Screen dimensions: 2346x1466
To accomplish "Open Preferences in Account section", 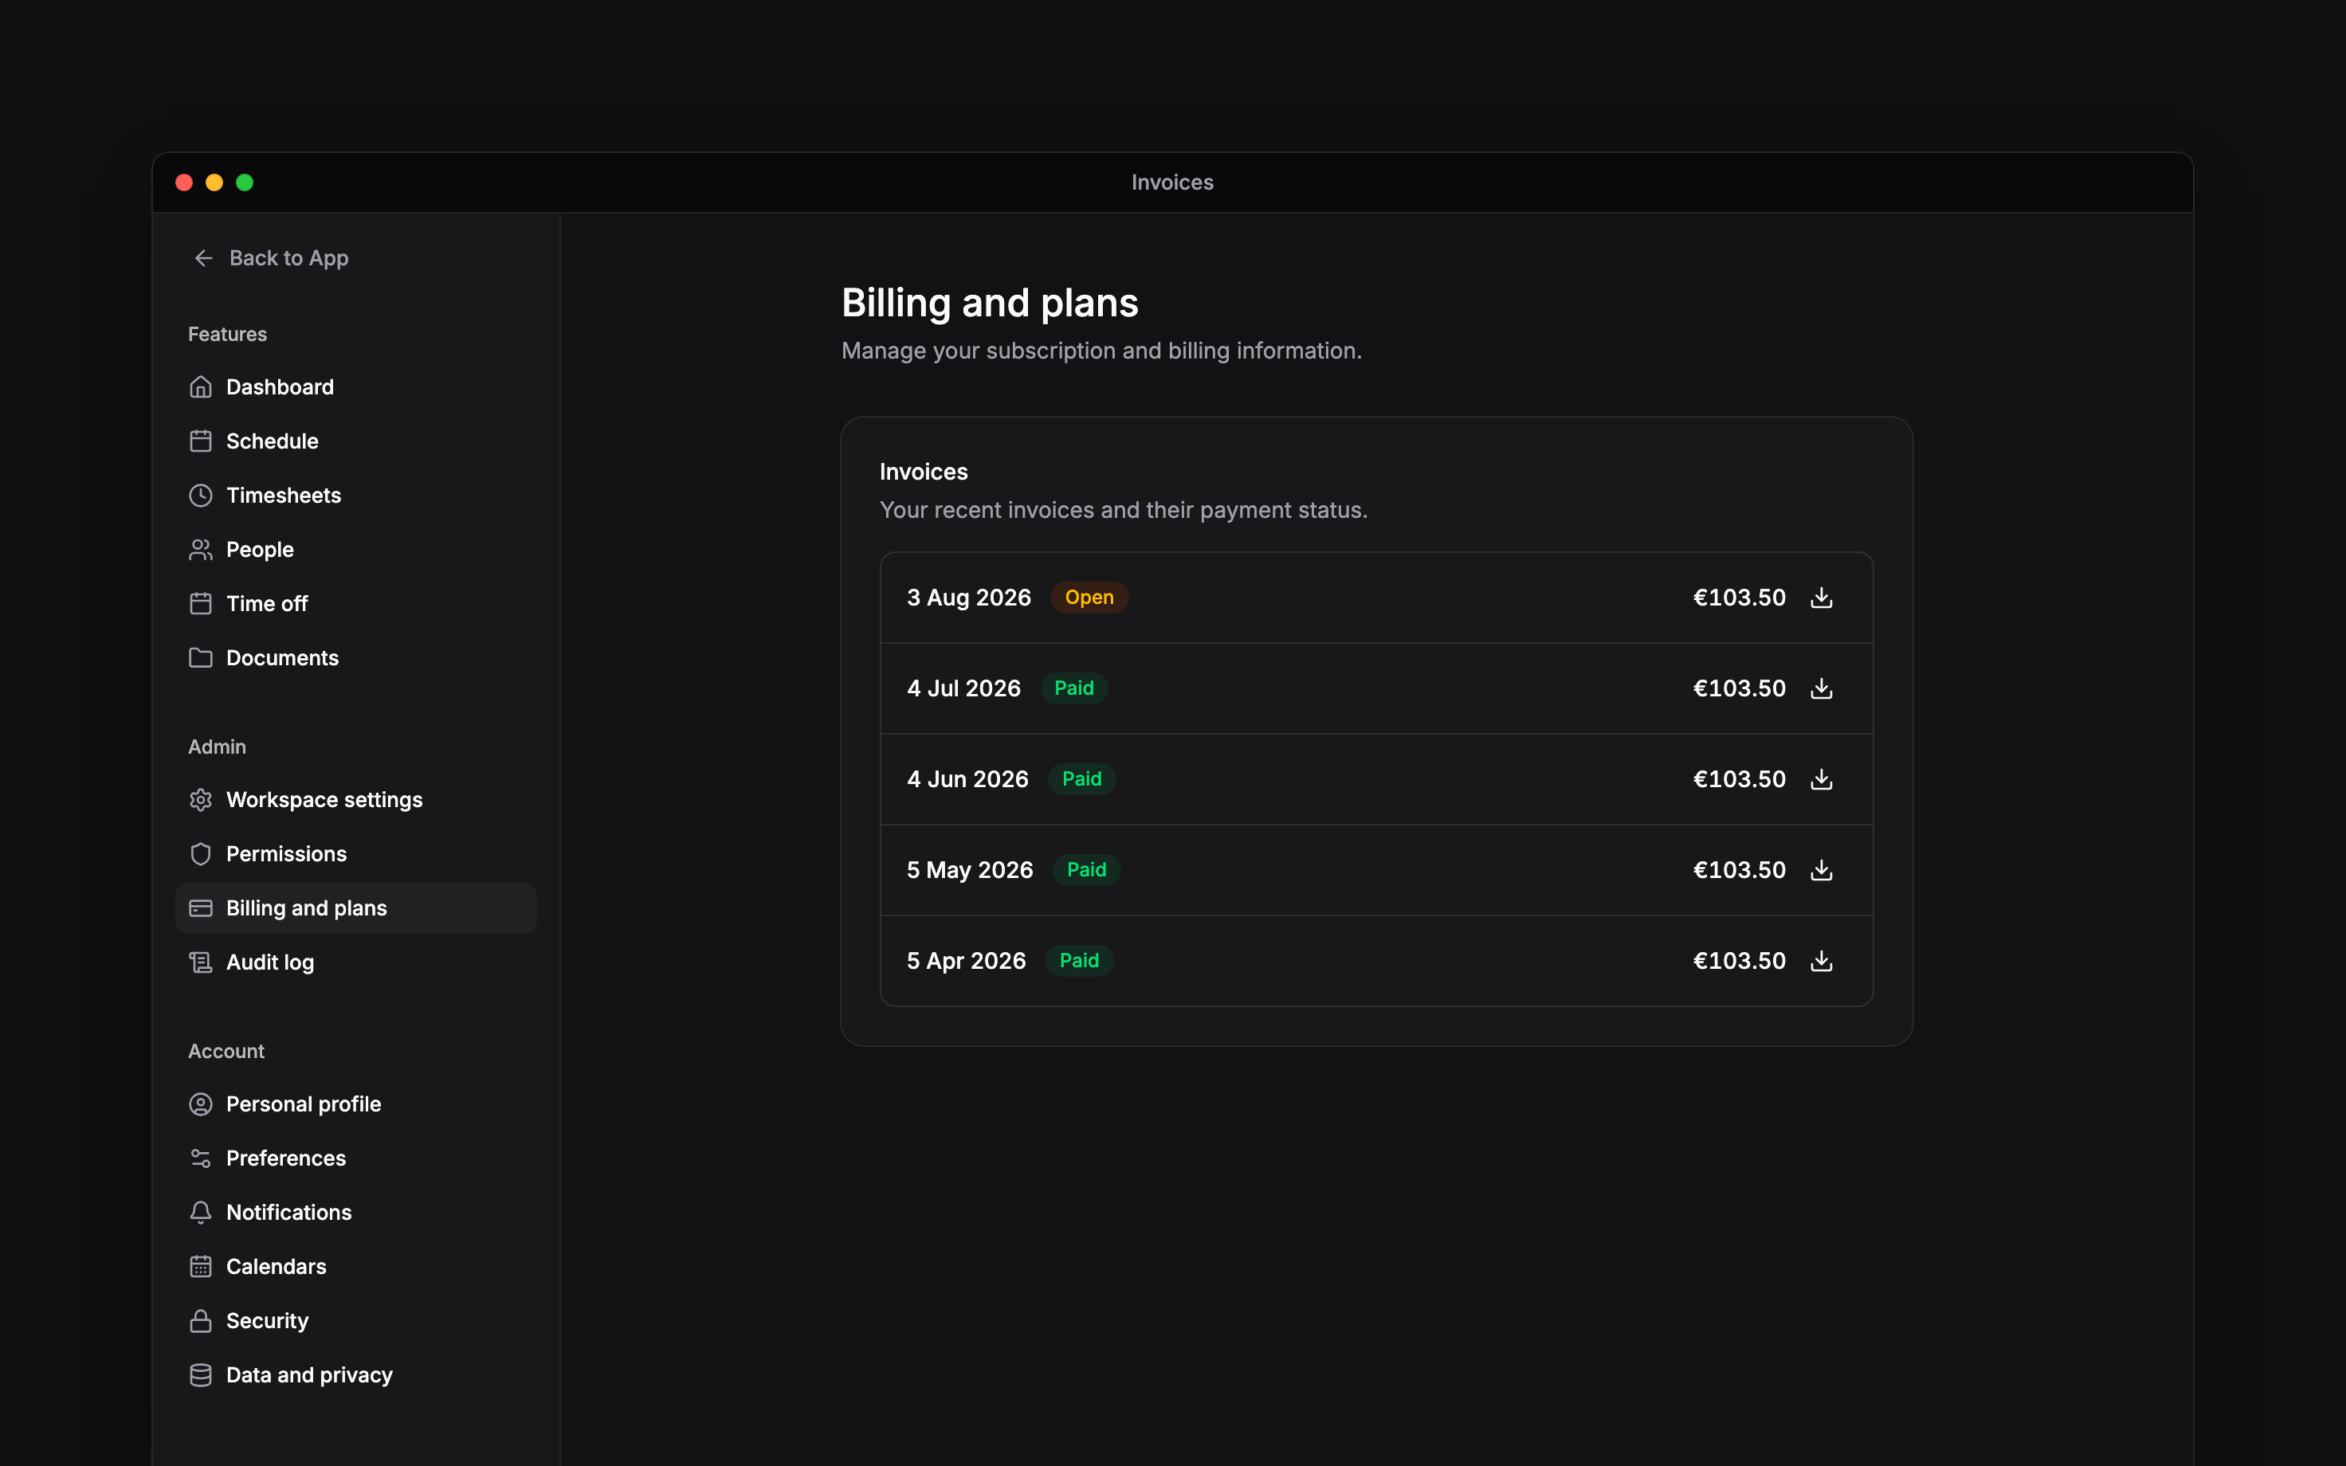I will pyautogui.click(x=355, y=1158).
